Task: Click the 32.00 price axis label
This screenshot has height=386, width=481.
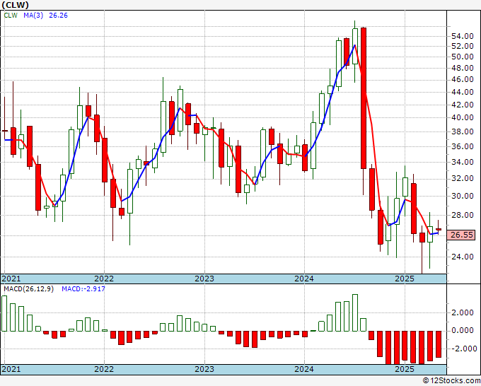Action: click(463, 178)
